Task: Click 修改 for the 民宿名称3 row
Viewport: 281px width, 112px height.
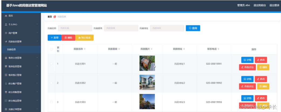Action: (x=261, y=98)
